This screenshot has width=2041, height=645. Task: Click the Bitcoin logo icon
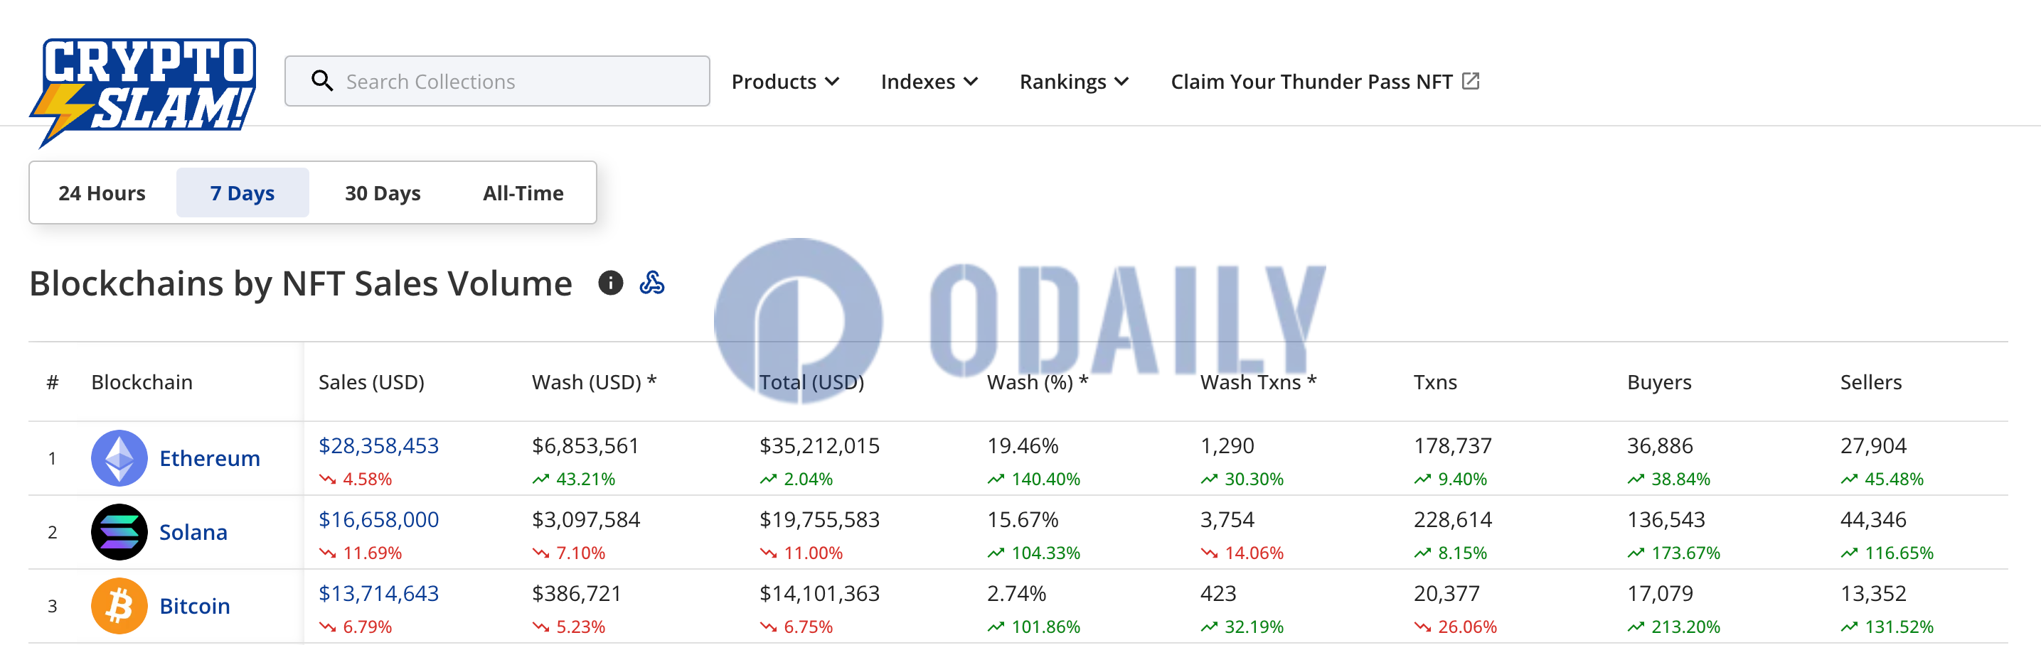pos(119,605)
